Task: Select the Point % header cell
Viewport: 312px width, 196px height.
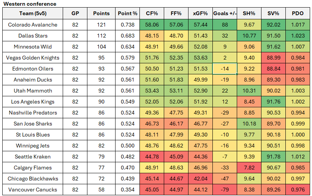Action: (127, 13)
